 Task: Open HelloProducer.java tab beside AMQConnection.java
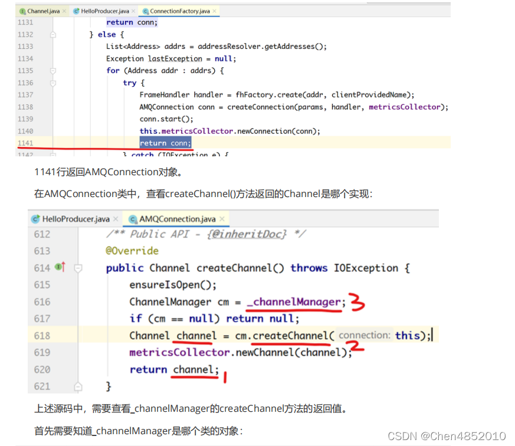pyautogui.click(x=76, y=219)
